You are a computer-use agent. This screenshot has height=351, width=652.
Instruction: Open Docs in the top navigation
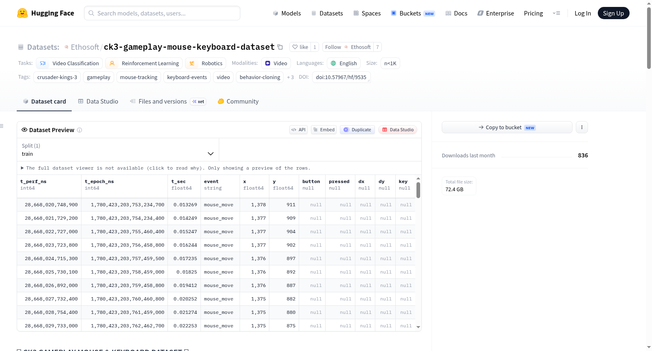pyautogui.click(x=456, y=13)
